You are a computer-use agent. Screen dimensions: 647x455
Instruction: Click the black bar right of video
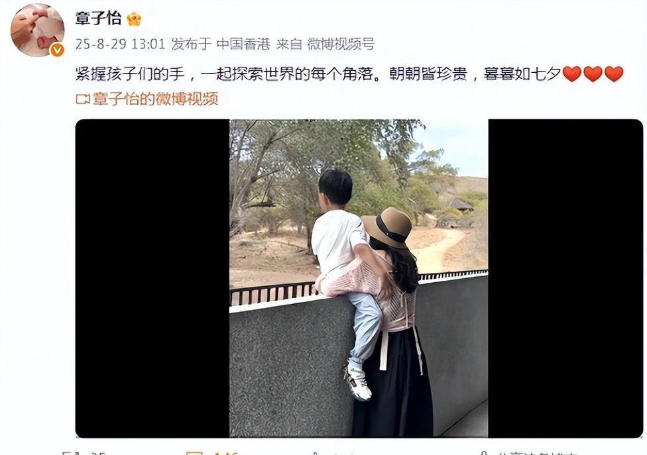pyautogui.click(x=565, y=278)
